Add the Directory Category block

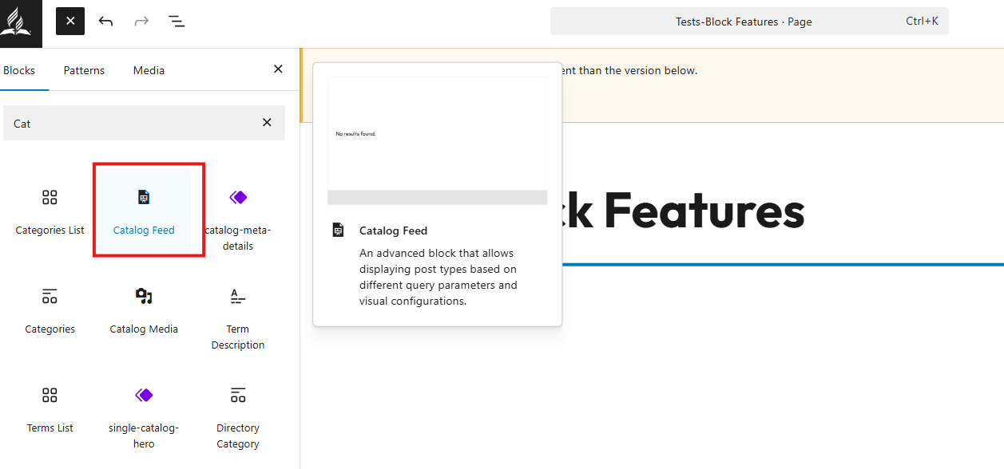tap(238, 416)
